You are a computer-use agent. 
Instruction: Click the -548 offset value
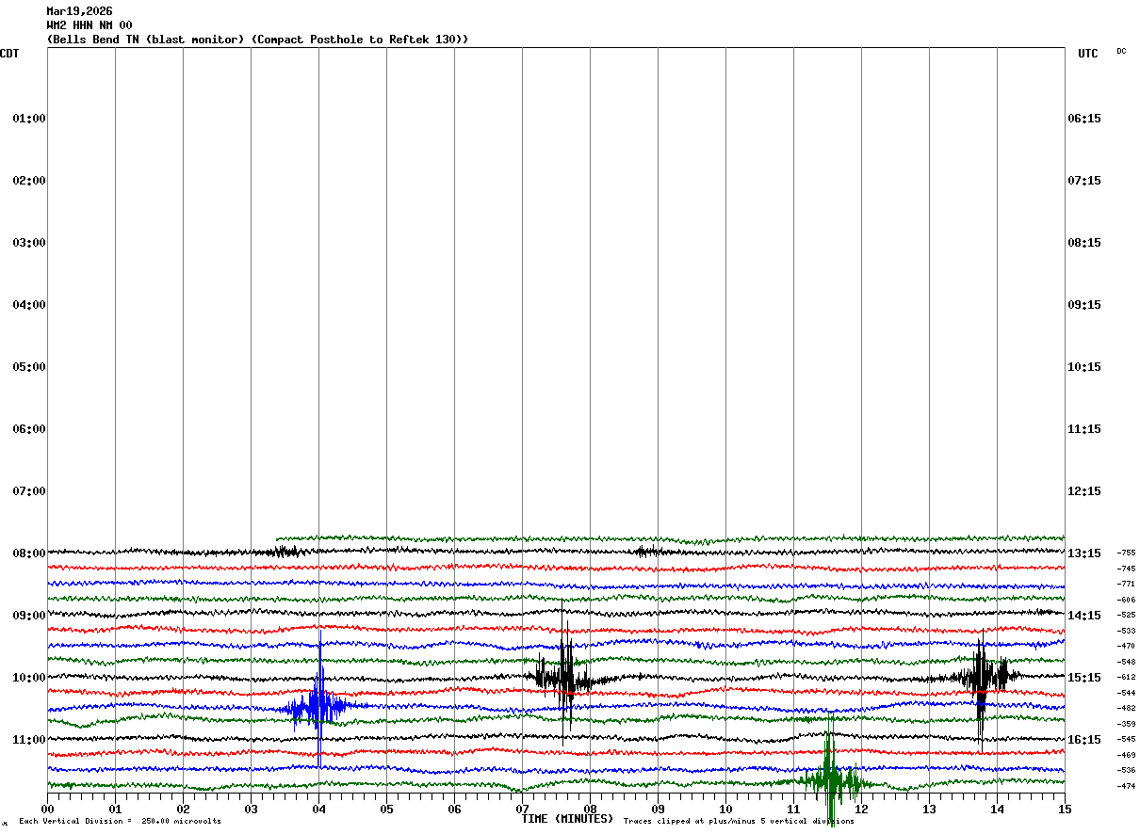(1126, 662)
